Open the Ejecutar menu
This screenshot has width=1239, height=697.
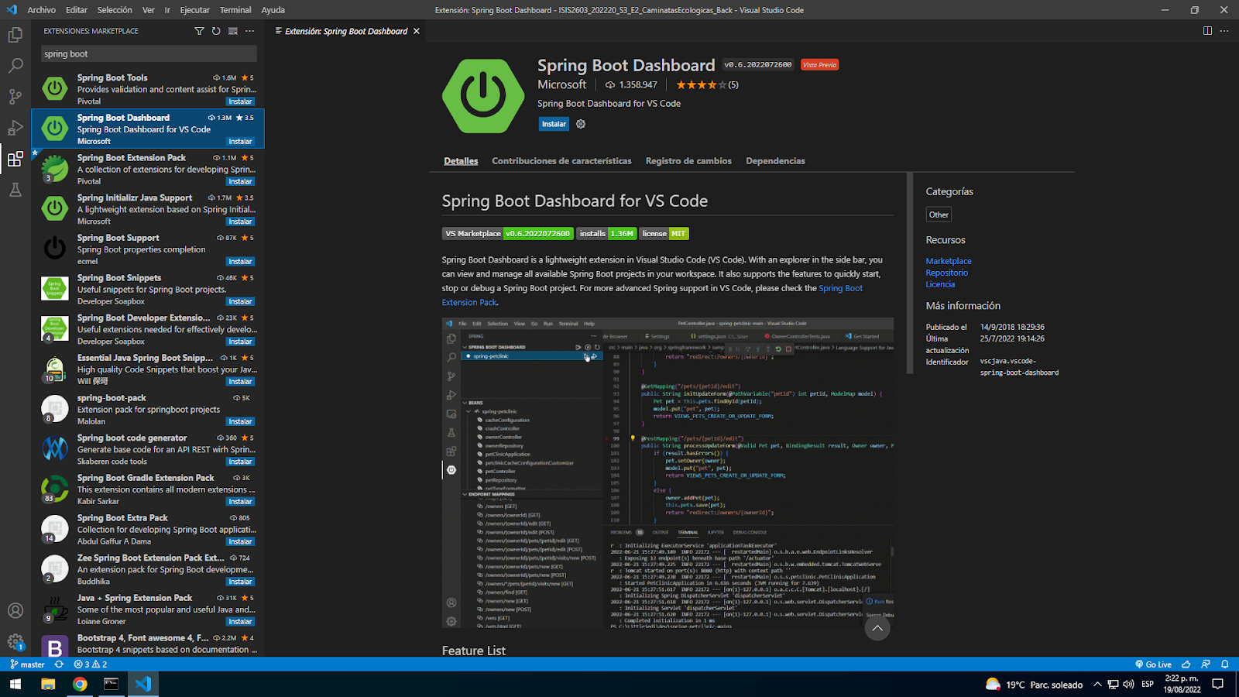194,10
